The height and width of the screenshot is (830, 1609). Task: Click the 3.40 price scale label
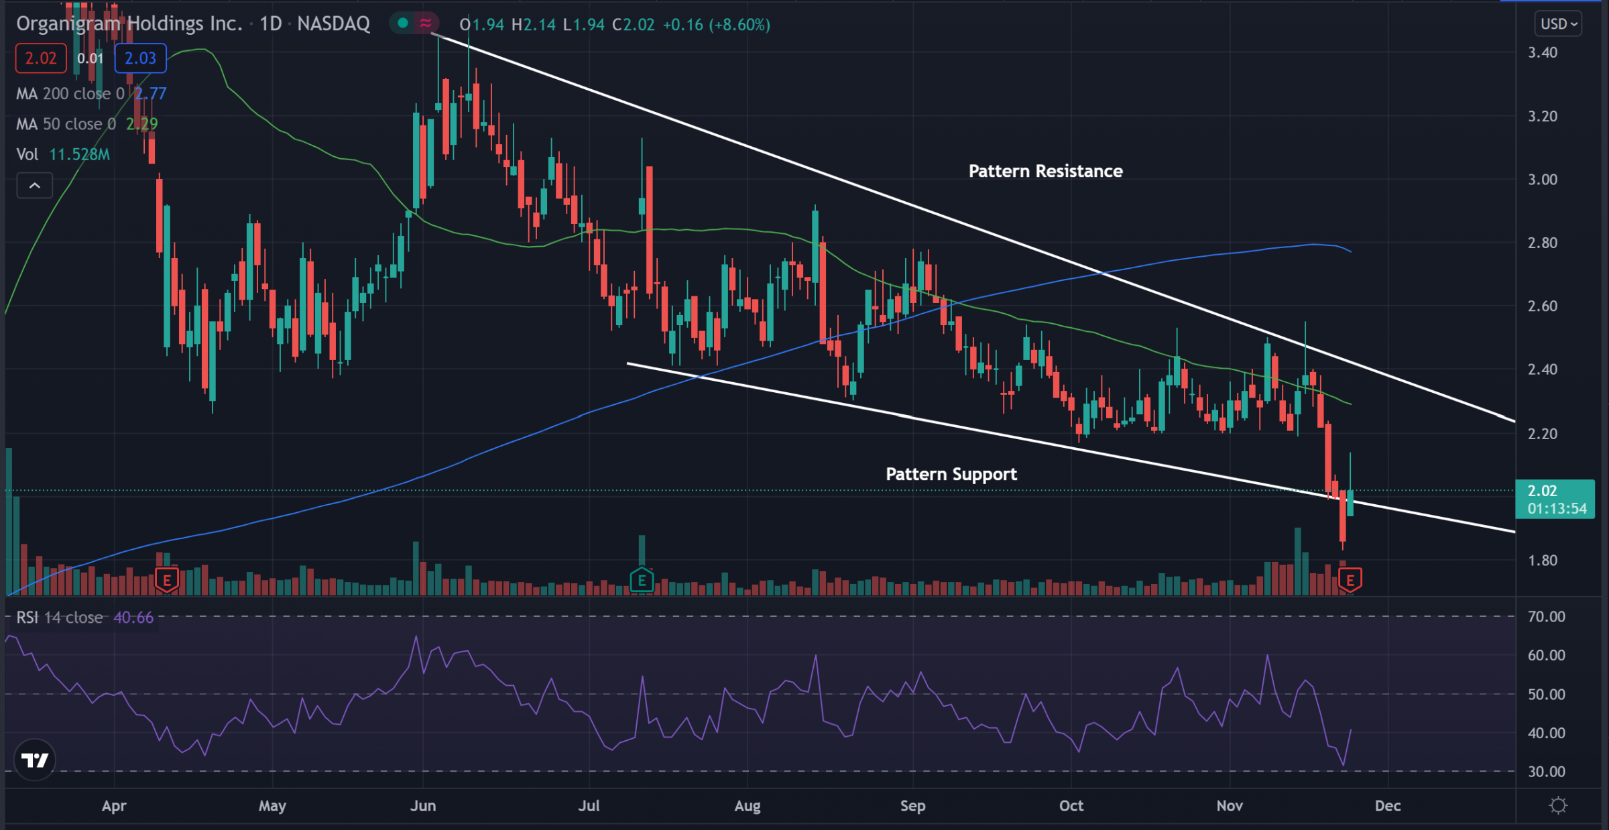pos(1542,52)
